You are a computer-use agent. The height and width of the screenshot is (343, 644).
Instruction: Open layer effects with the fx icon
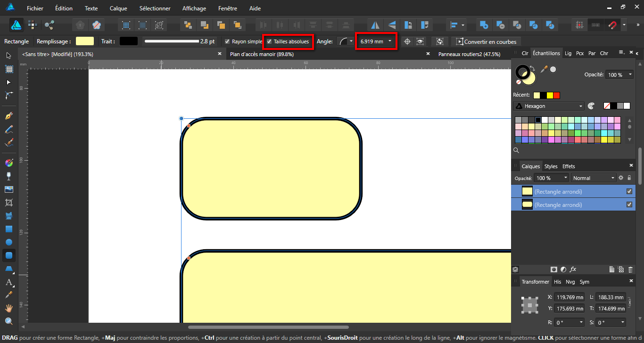[x=573, y=269]
